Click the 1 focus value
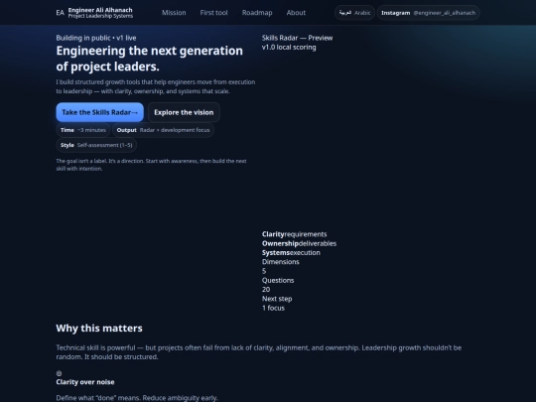Viewport: 536px width, 402px height. point(273,308)
